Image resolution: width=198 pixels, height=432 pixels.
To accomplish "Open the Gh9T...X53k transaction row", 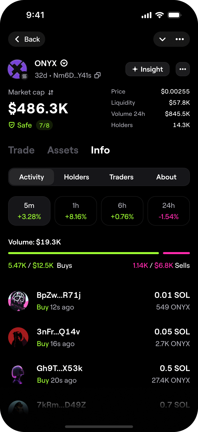I will [x=99, y=374].
